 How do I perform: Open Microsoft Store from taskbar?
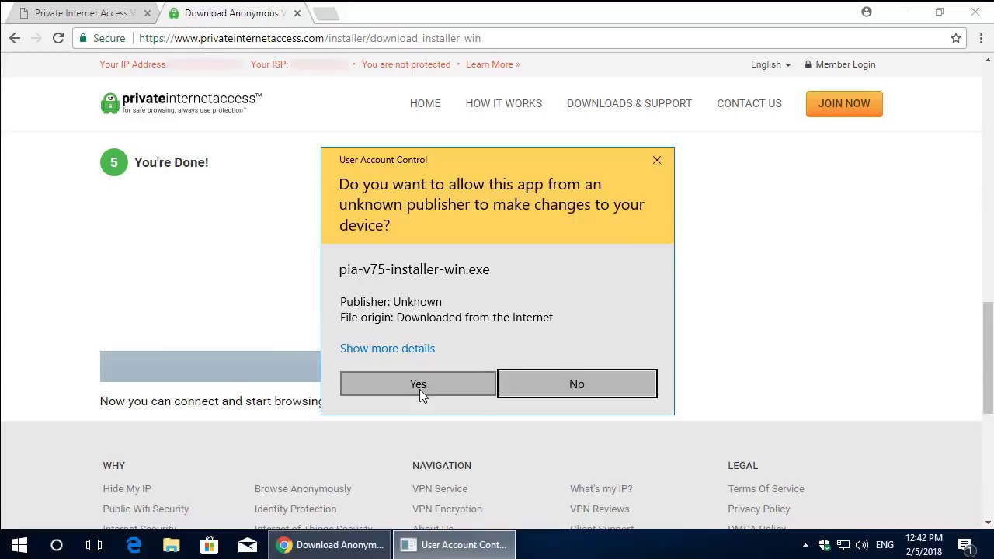(209, 545)
